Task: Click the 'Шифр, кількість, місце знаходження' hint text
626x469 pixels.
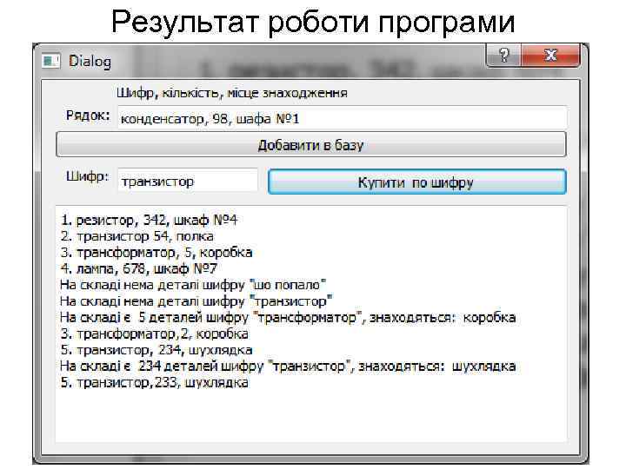Action: click(231, 93)
